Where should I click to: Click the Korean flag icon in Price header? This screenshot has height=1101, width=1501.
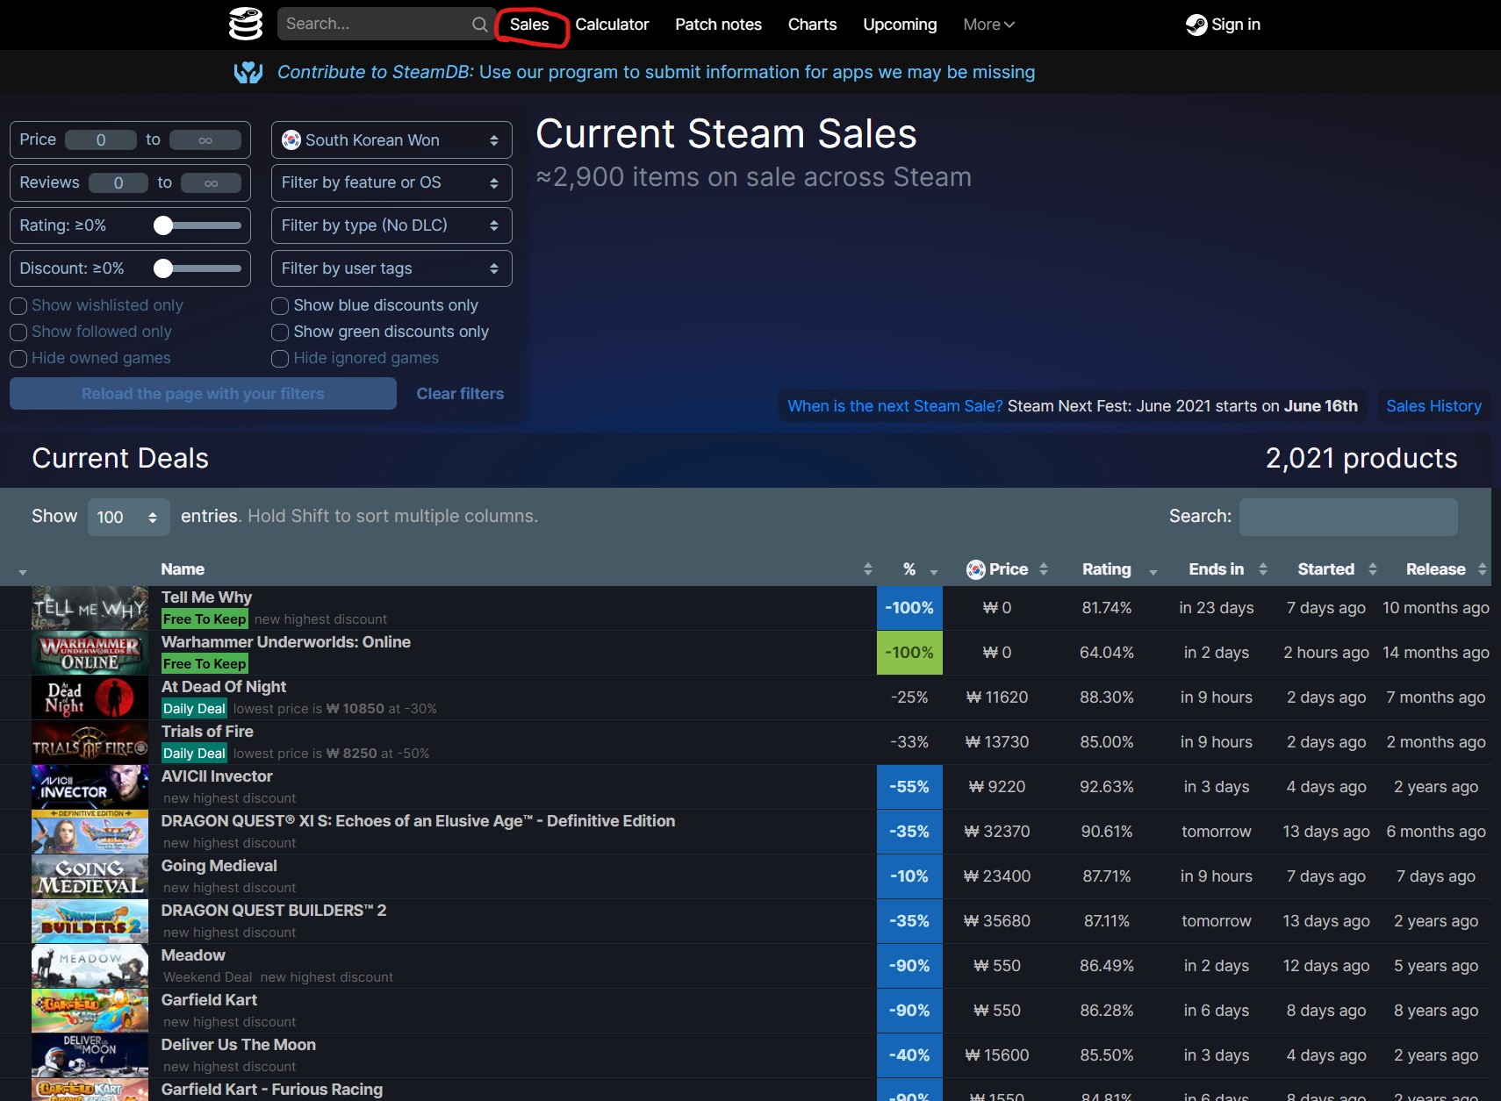pos(975,569)
